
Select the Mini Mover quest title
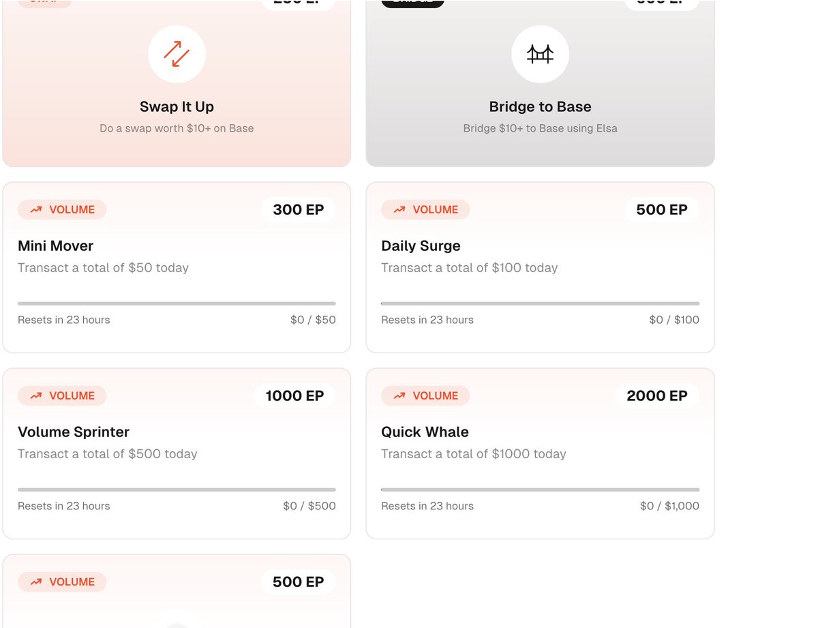point(55,246)
